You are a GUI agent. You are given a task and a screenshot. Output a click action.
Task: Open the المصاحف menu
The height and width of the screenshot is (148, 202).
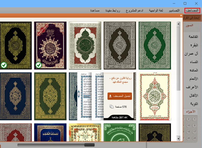[192, 10]
